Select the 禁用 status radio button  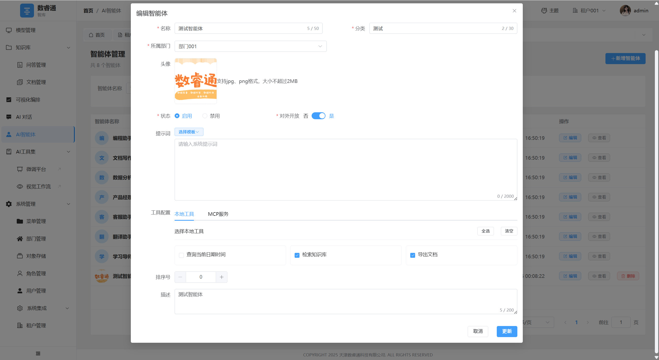(204, 116)
